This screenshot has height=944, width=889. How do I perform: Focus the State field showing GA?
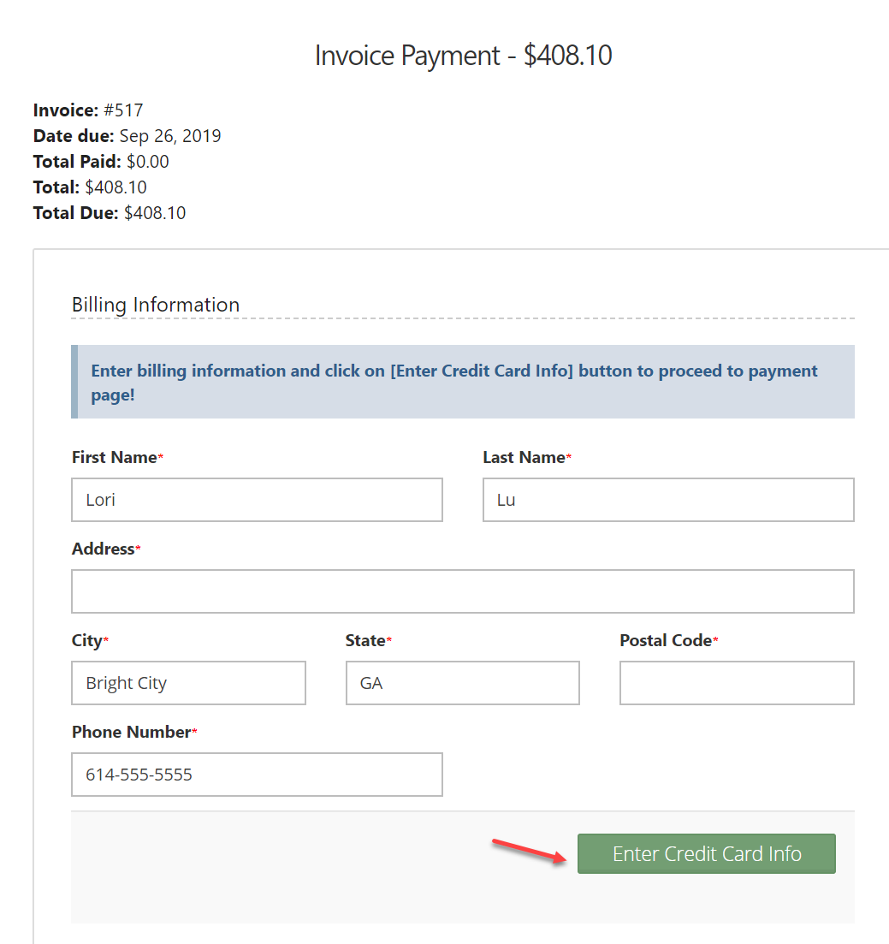coord(462,683)
